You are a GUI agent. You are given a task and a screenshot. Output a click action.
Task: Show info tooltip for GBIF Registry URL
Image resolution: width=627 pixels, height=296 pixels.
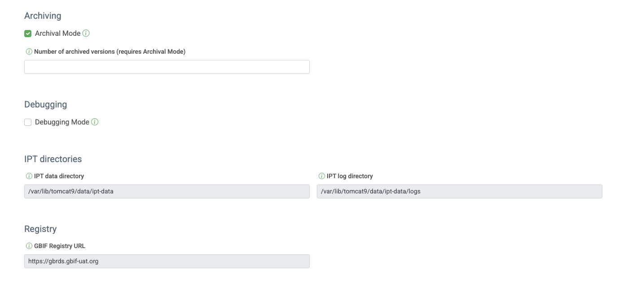pyautogui.click(x=29, y=246)
